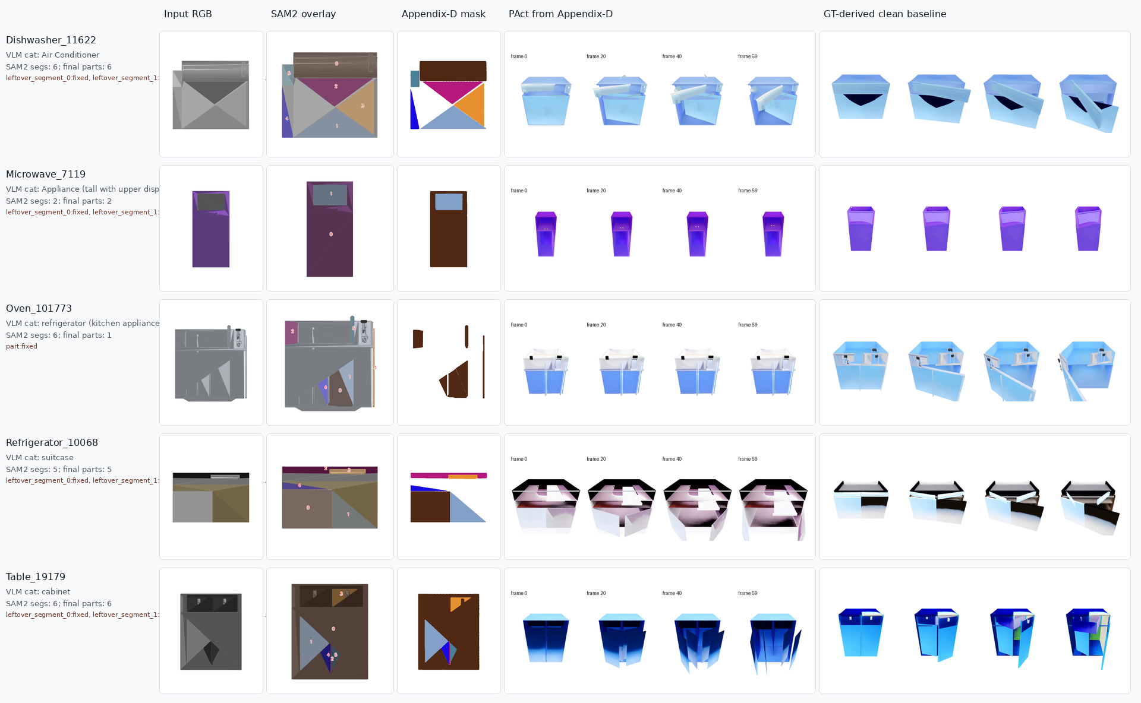Screen dimensions: 1141x703
Task: Click the Dishwasher_11622 PAct frames panel
Action: [660, 94]
